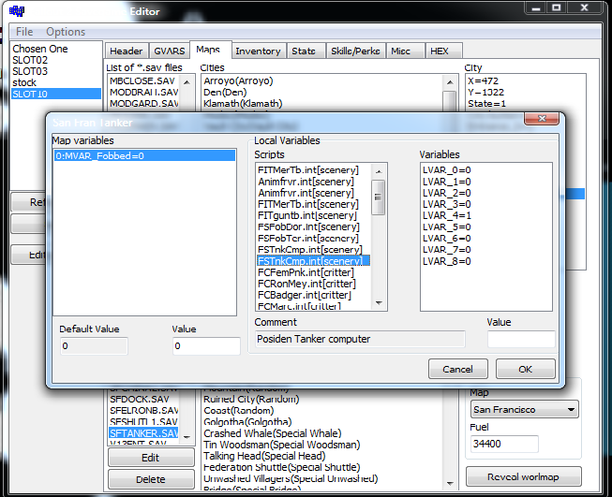612x497 pixels.
Task: Select FCFemPnk.int[critter] script
Action: 306,272
